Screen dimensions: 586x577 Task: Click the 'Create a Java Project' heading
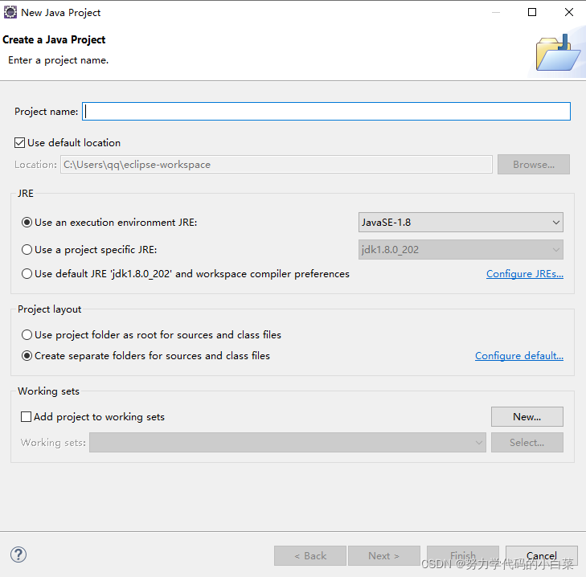click(x=54, y=39)
